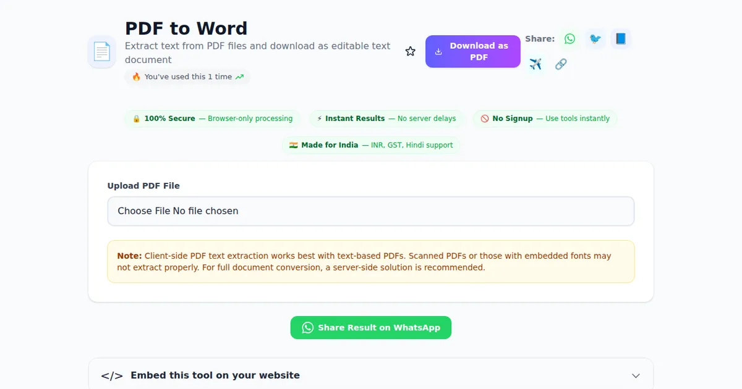
Task: Expand the embed section using the chevron arrow
Action: pyautogui.click(x=636, y=375)
